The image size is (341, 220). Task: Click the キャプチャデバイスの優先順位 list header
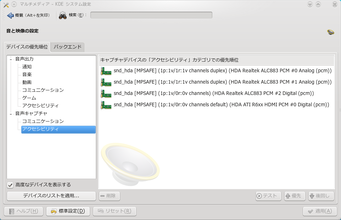pos(217,60)
